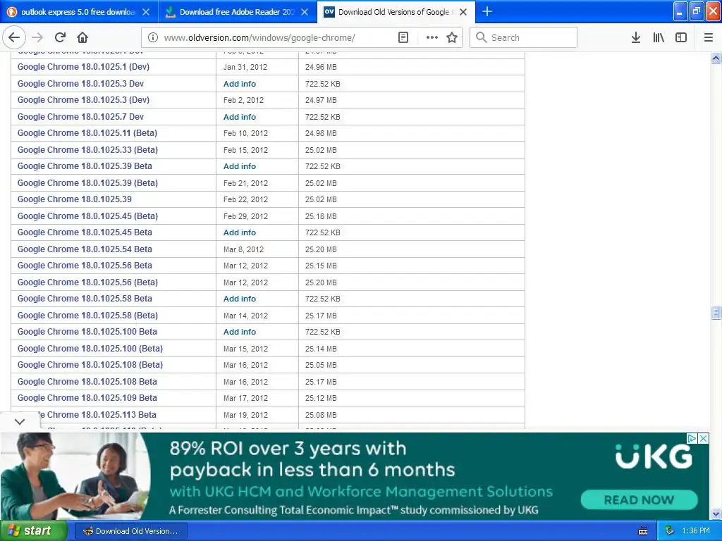Close the UKG advertisement banner

pyautogui.click(x=703, y=438)
